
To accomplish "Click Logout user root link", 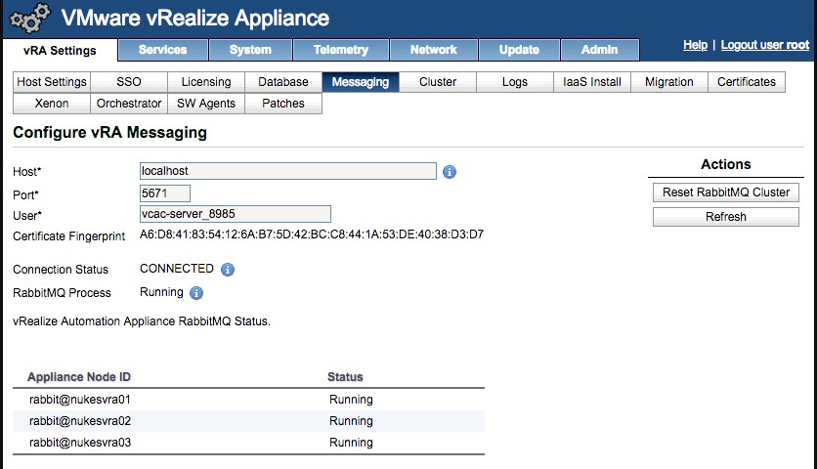I will (765, 45).
